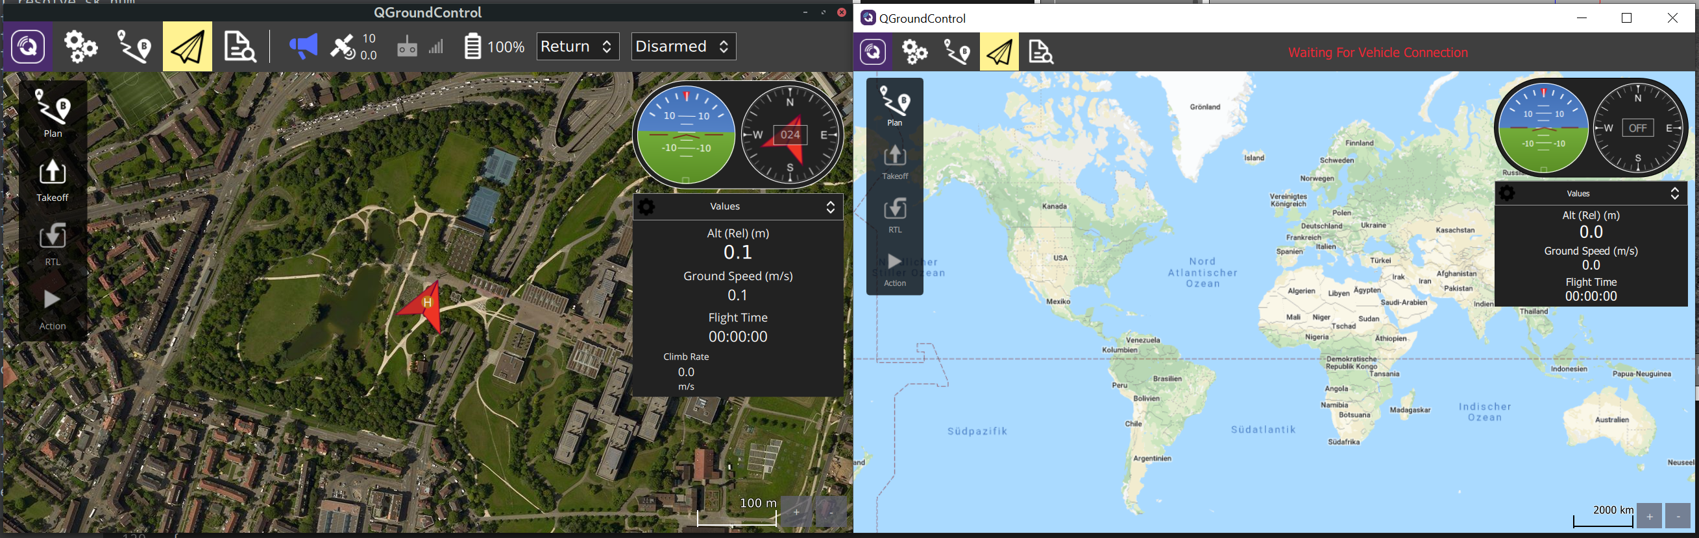Click the battery 100% indicator
This screenshot has width=1699, height=538.
(x=494, y=47)
